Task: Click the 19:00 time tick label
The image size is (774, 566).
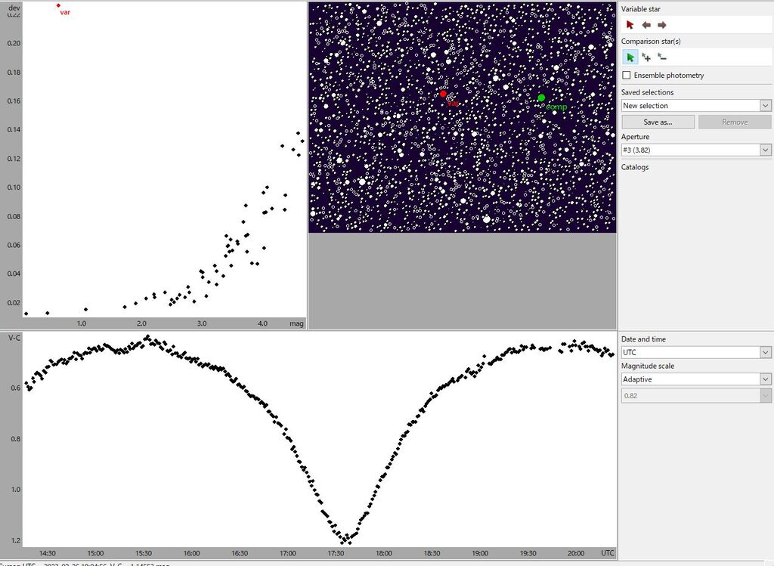Action: tap(480, 553)
